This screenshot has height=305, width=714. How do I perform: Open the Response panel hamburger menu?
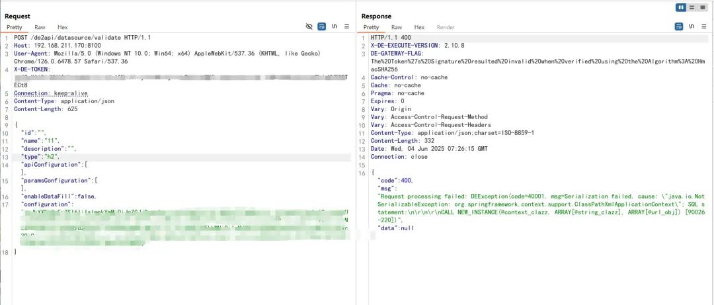[704, 27]
